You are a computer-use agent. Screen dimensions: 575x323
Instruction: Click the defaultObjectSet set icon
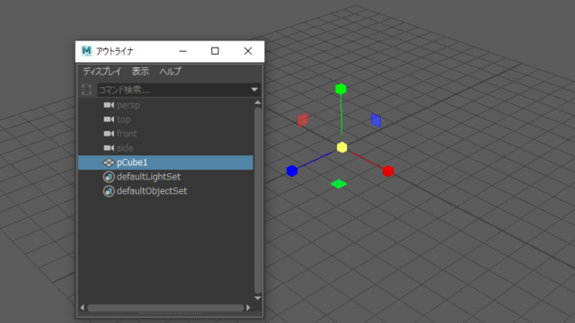tap(109, 191)
